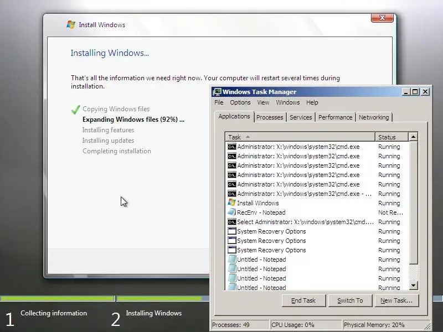Click the "Collecting information" step label
The image size is (443, 332).
54,313
